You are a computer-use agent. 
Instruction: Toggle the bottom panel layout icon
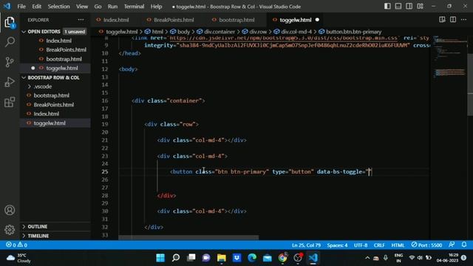398,7
